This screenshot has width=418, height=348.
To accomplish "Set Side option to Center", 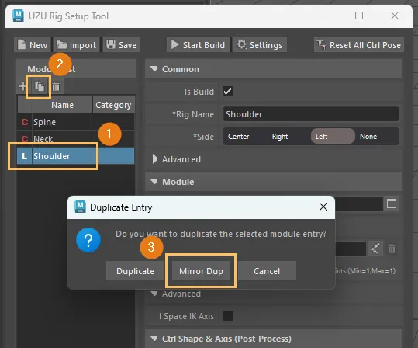I will pyautogui.click(x=238, y=137).
